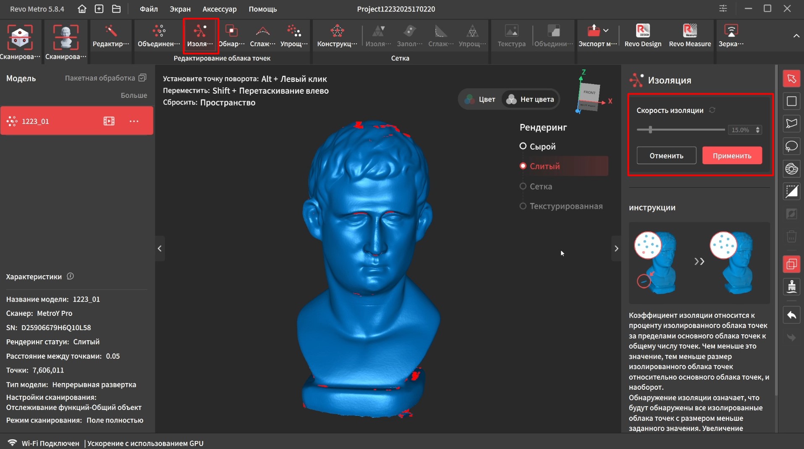The image size is (804, 449).
Task: Switch display to Нет цвета mode
Action: click(530, 99)
